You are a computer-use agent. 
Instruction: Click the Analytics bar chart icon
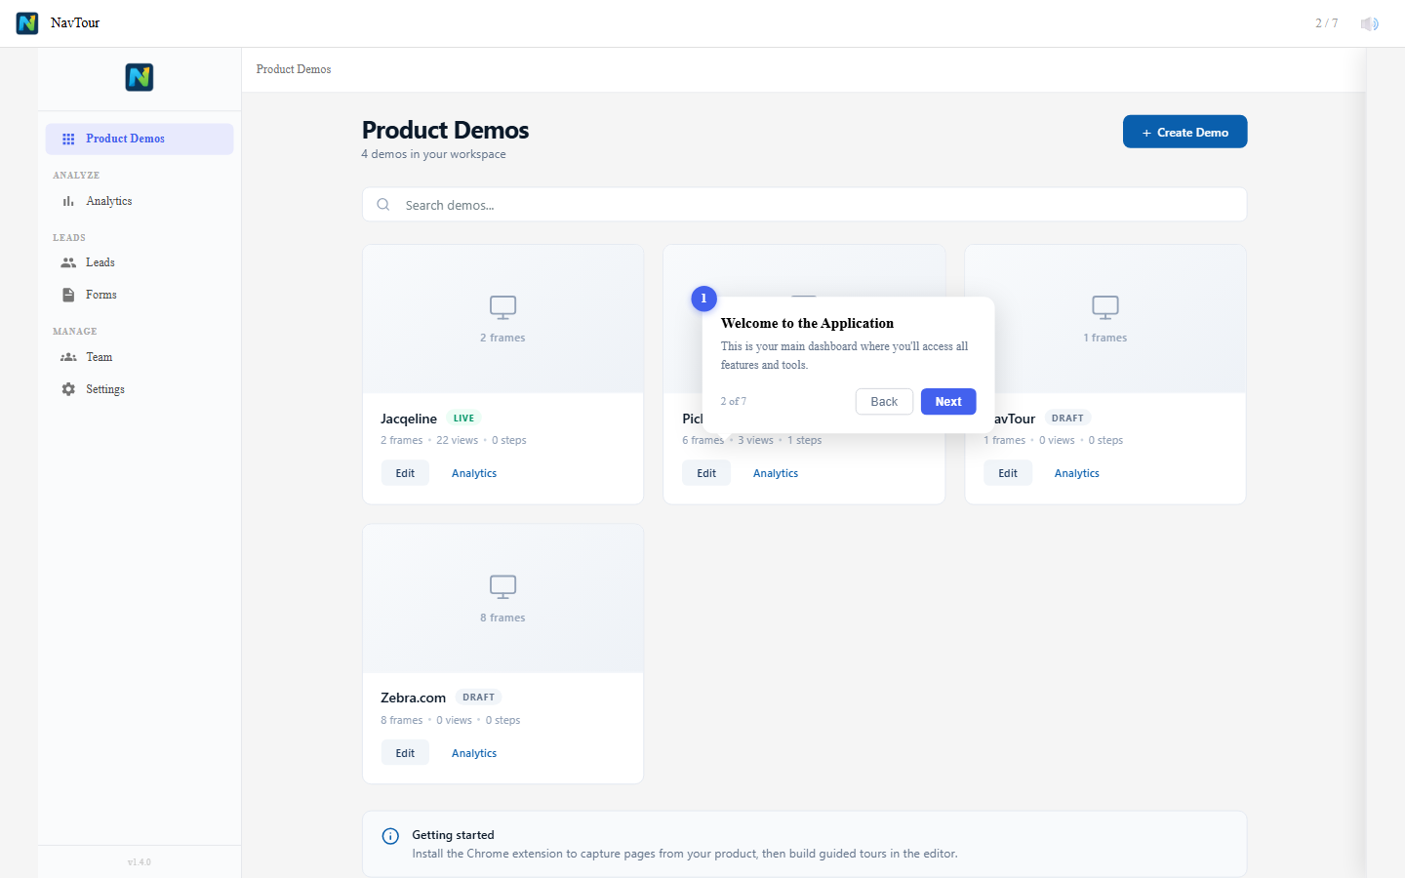click(x=68, y=201)
